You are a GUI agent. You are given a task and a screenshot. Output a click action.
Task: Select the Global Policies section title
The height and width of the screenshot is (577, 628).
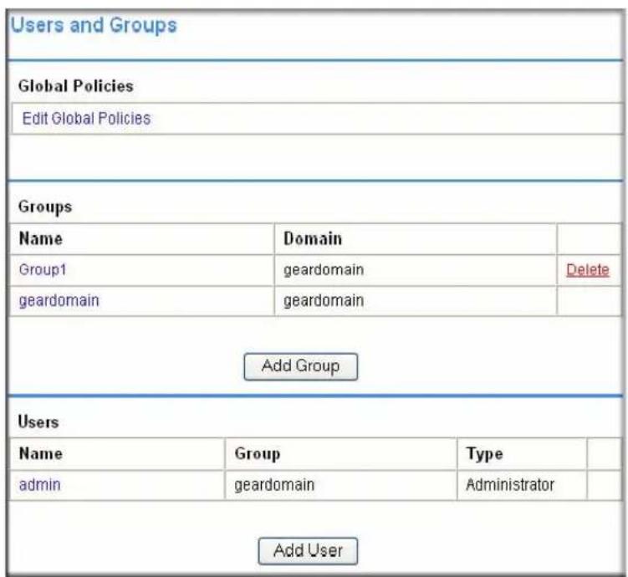coord(76,86)
